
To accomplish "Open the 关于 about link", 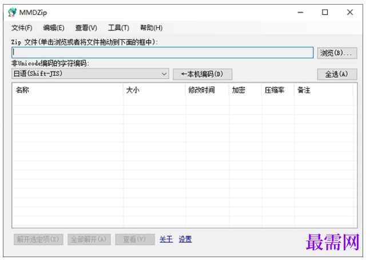I will click(166, 239).
